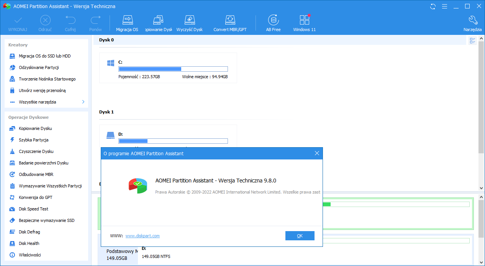This screenshot has width=485, height=266.
Task: Click the C: partition usage bar
Action: coord(173,69)
